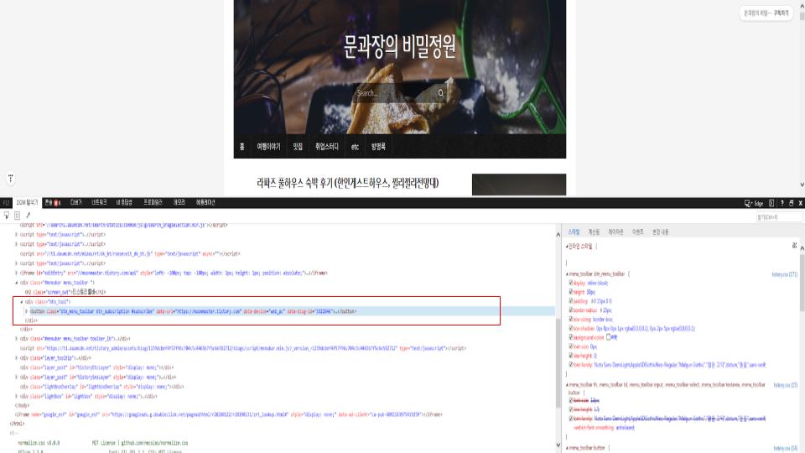Uncheck the display inline-block property

tap(570, 283)
